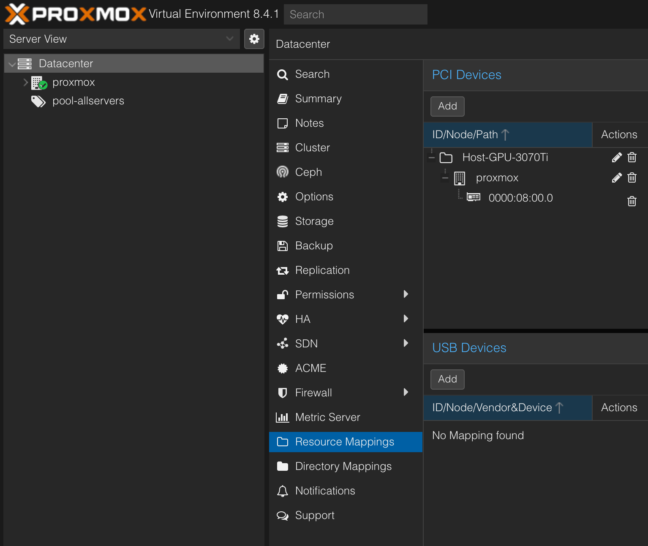Image resolution: width=648 pixels, height=546 pixels.
Task: Expand the Firewall submenu arrow
Action: [x=406, y=392]
